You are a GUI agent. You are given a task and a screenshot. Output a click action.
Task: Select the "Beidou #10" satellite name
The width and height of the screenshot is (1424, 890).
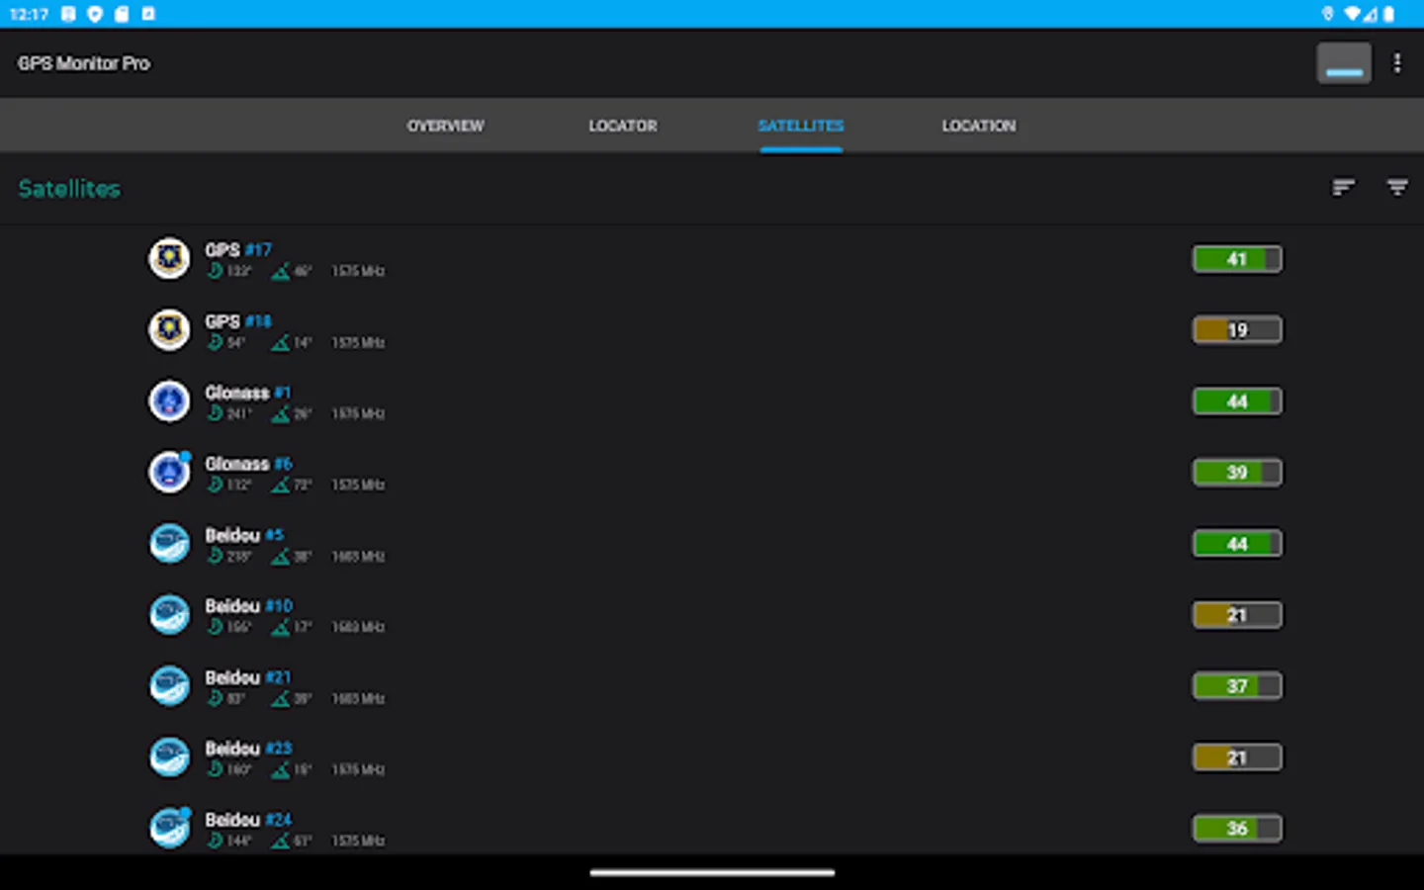pyautogui.click(x=249, y=606)
